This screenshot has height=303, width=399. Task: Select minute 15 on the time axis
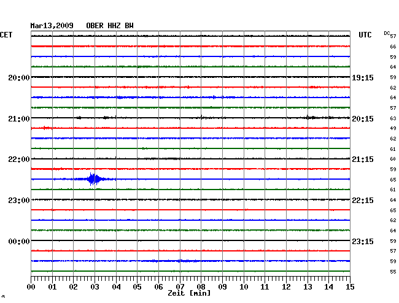click(350, 287)
